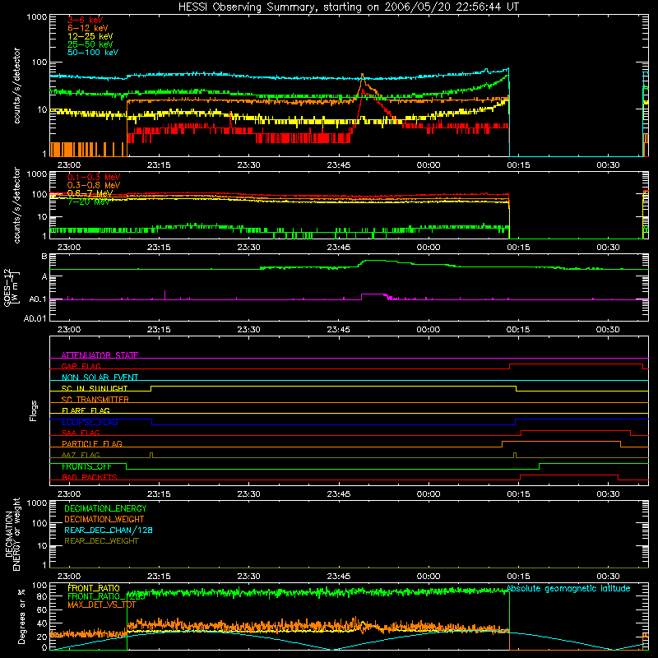
Task: Click the '80' tick on bottom panel axis
Action: [42, 596]
